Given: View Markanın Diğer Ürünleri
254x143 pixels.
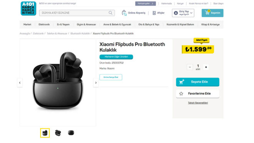Looking at the screenshot, I should [x=116, y=57].
